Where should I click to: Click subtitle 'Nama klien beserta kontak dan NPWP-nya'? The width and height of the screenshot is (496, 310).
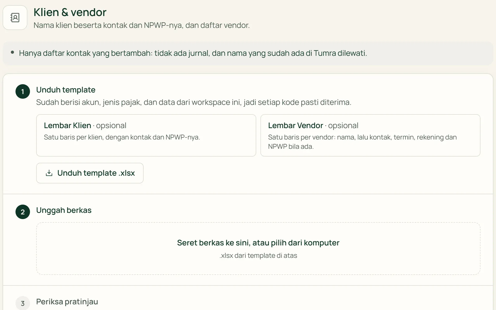point(142,25)
